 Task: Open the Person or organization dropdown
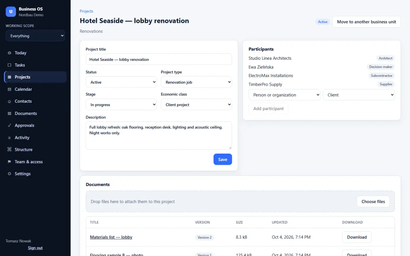coord(285,95)
